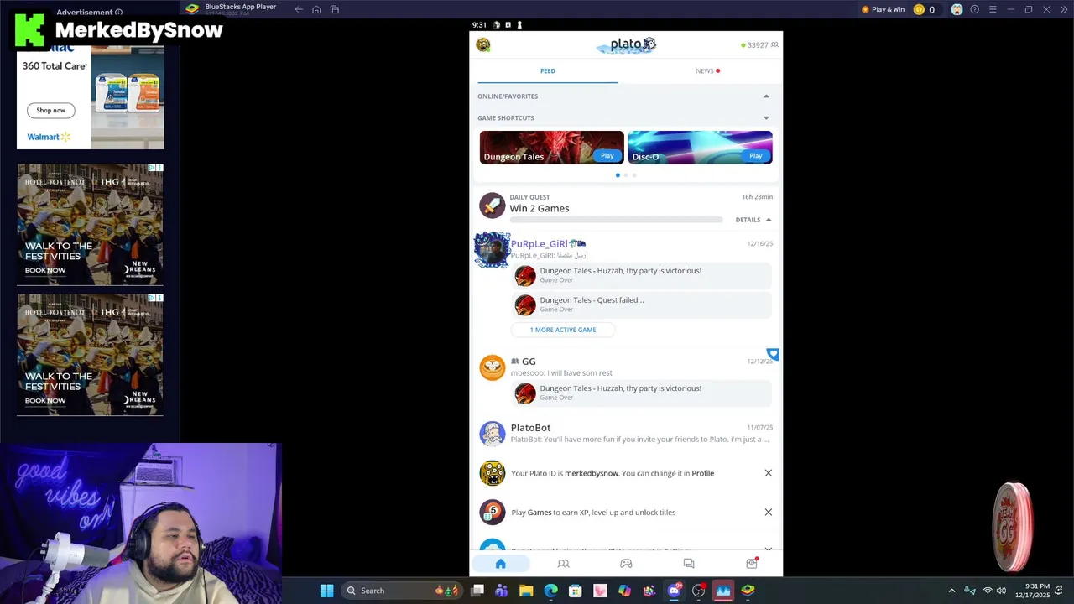Click the Play & Win button
The image size is (1074, 604).
tap(883, 9)
